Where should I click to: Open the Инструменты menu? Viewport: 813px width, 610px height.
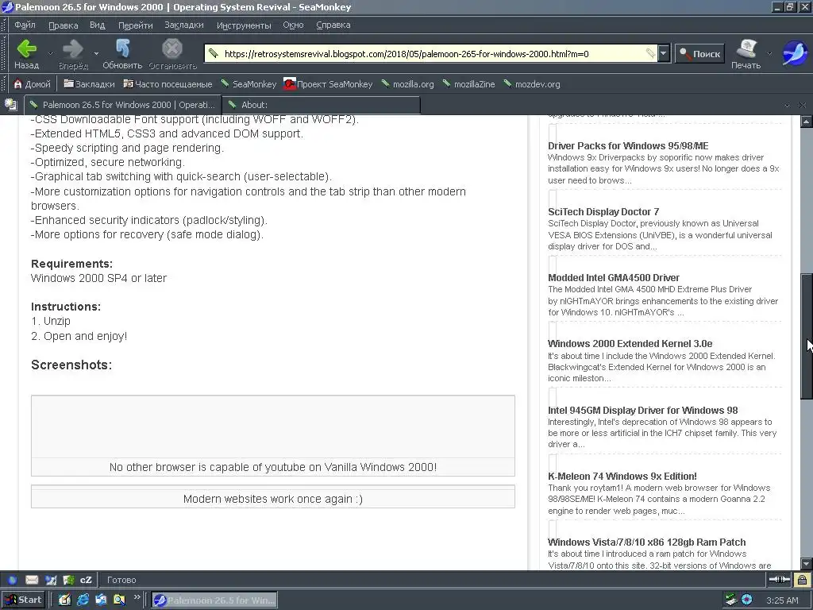pyautogui.click(x=244, y=25)
